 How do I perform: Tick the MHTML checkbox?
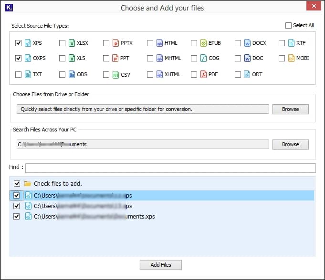pyautogui.click(x=150, y=58)
